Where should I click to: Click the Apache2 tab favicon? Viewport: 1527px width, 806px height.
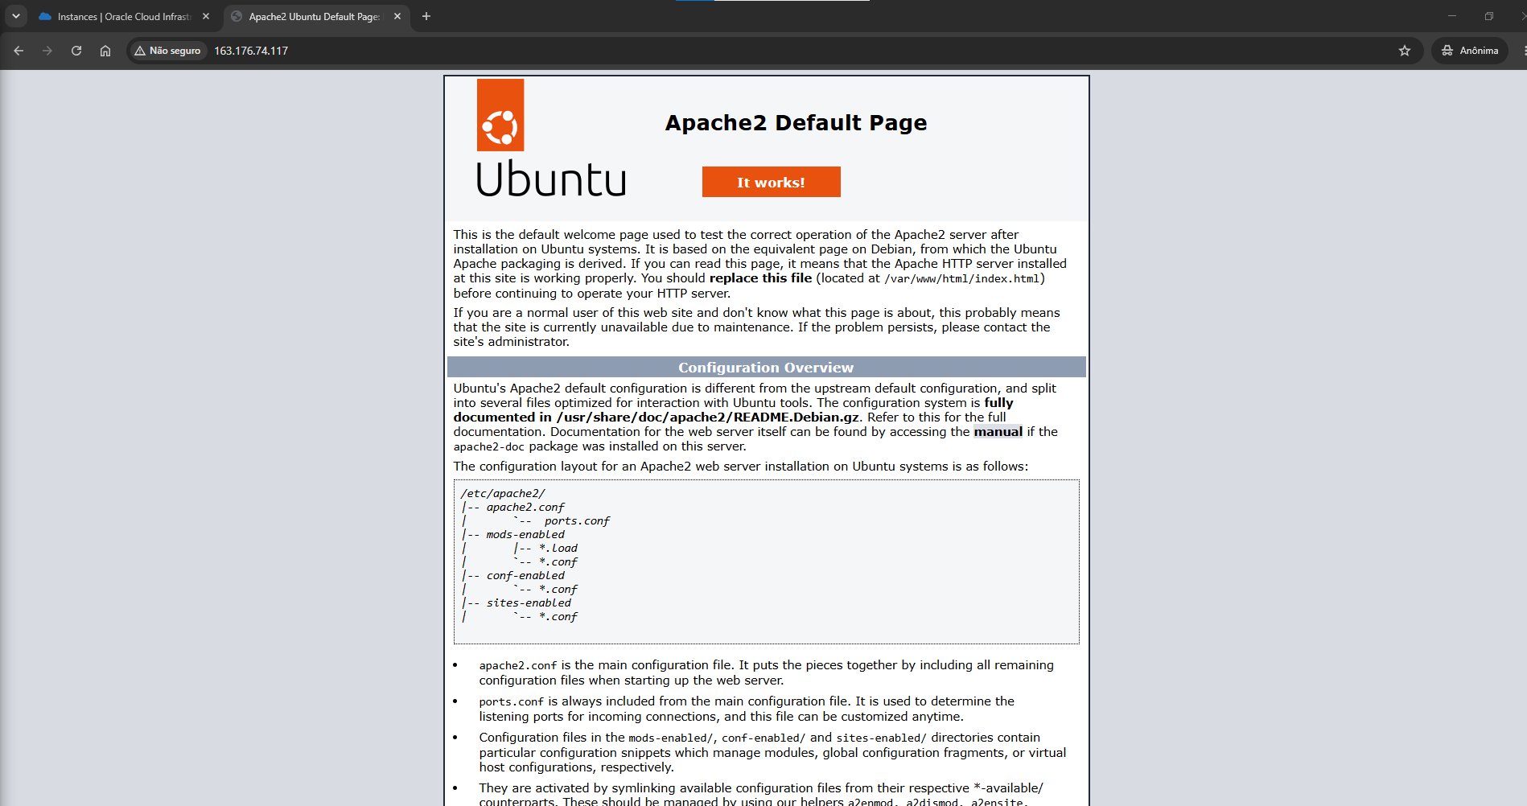click(237, 16)
